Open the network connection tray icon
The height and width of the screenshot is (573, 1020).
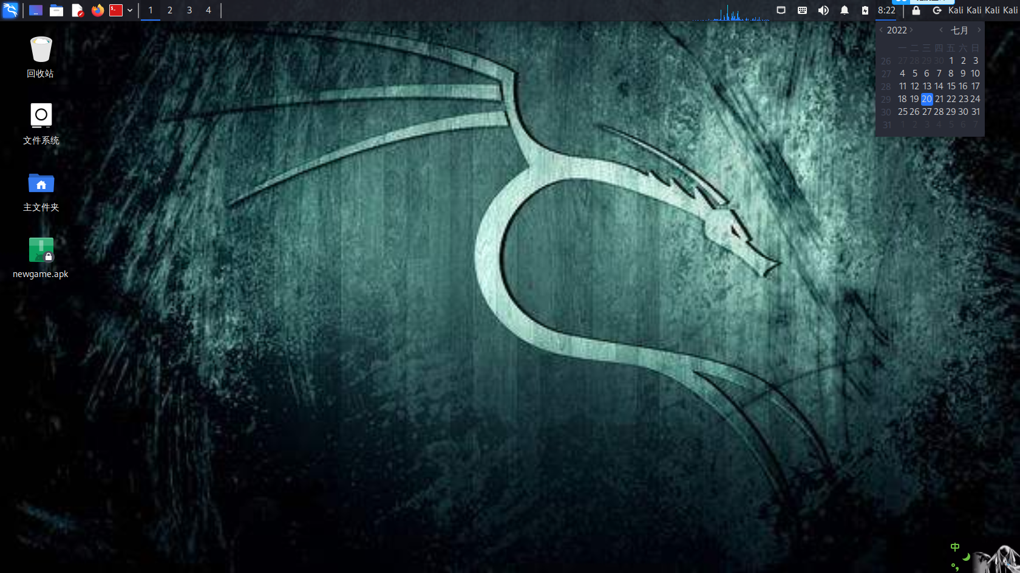click(x=781, y=10)
